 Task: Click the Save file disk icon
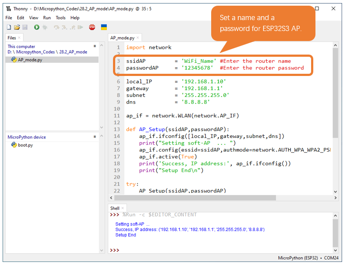[x=25, y=27]
